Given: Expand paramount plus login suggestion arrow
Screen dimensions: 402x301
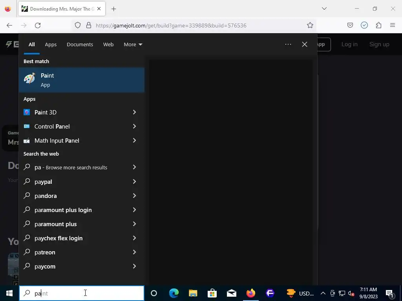Looking at the screenshot, I should click(x=134, y=210).
